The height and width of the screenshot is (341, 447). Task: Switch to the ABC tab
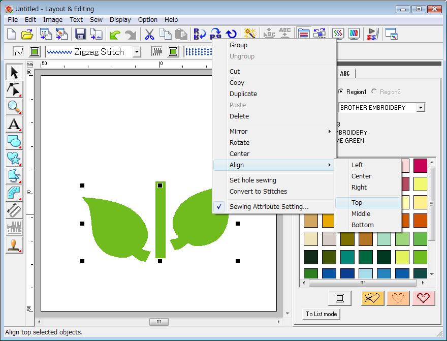345,74
